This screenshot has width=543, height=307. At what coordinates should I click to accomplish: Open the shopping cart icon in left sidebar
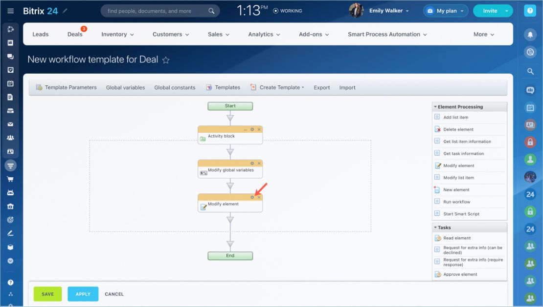click(10, 179)
